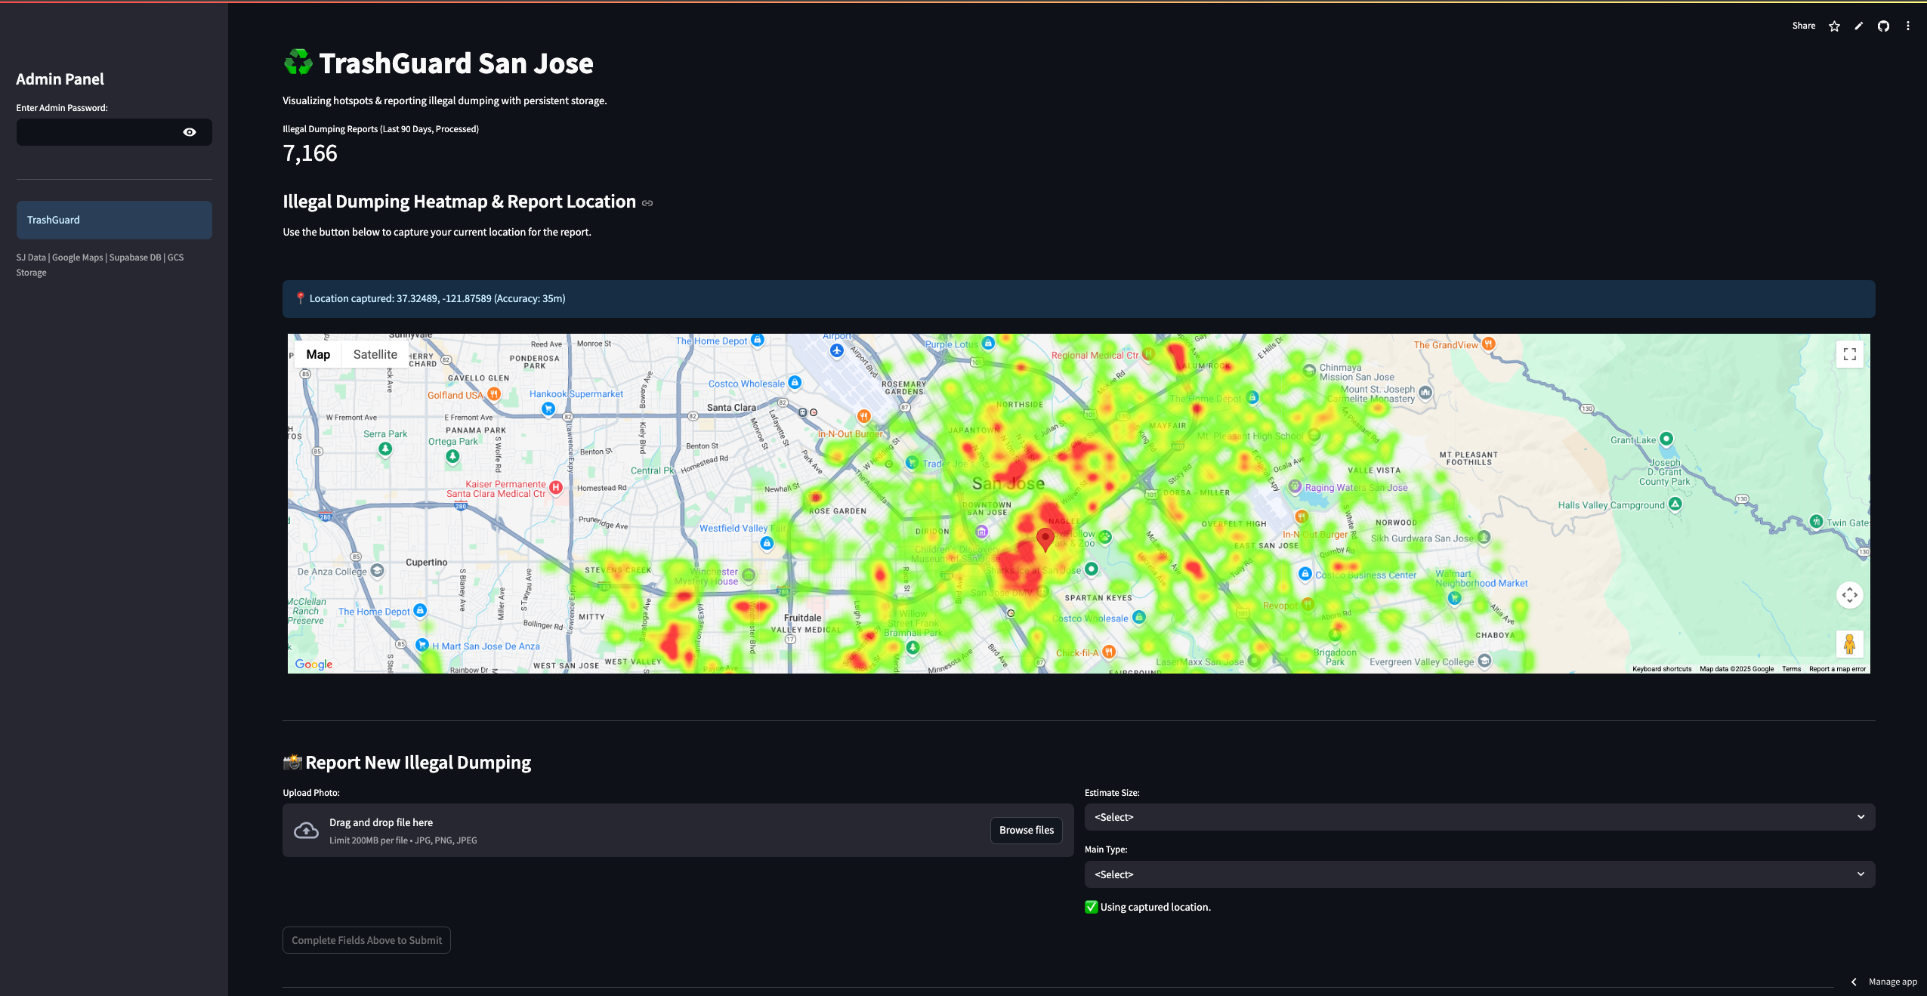Click the Street View pegman icon

pos(1849,644)
